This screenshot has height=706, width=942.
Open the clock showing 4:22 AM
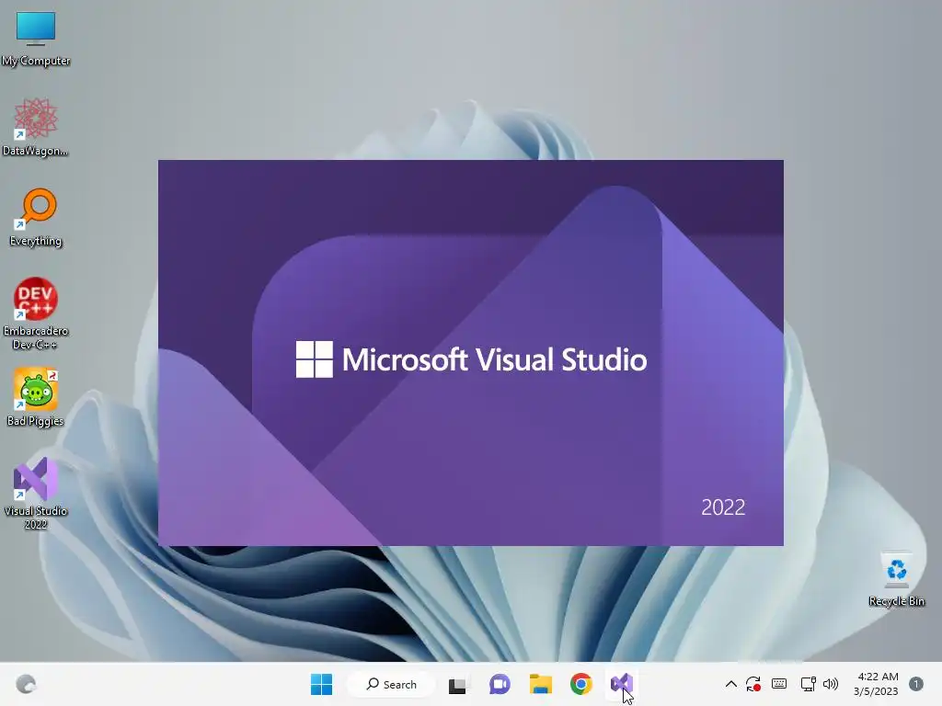876,684
